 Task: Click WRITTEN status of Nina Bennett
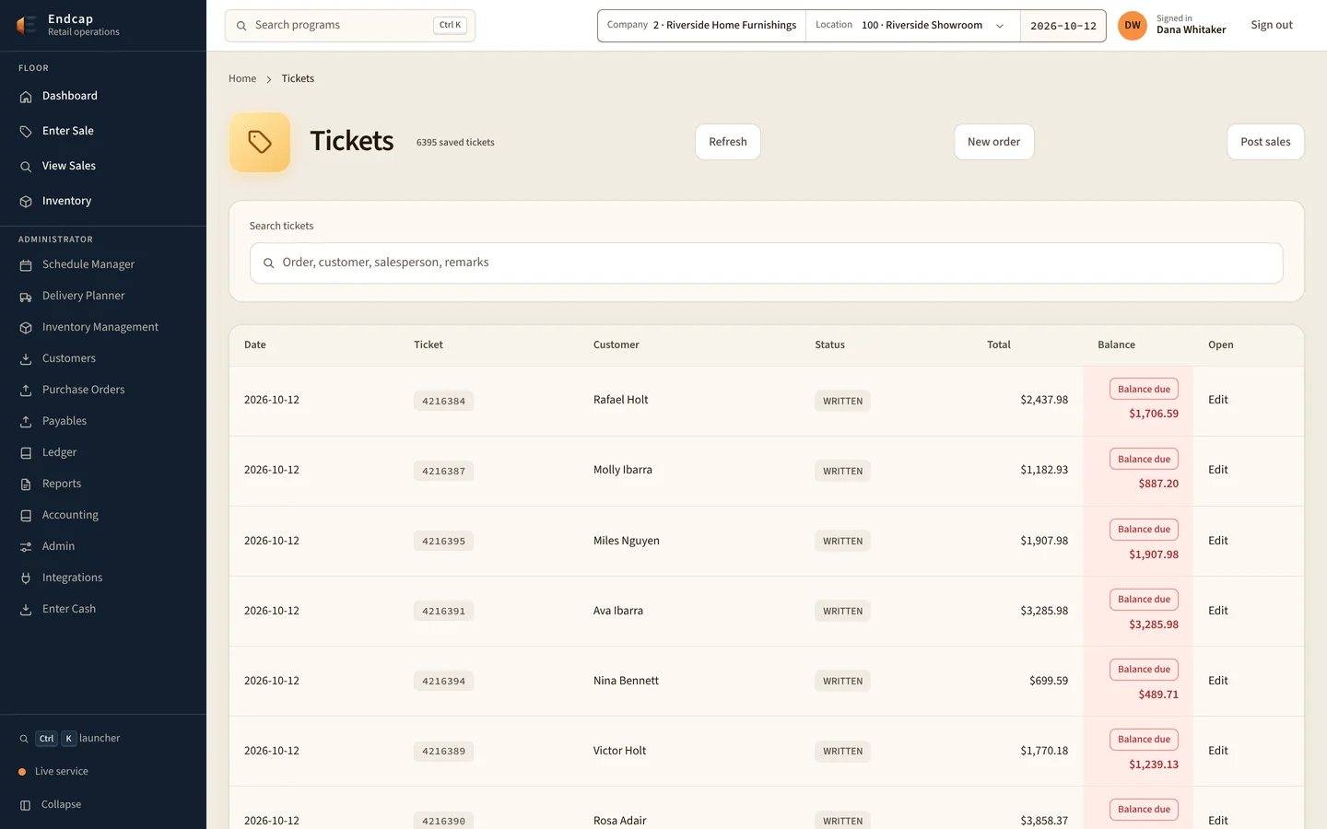(842, 682)
